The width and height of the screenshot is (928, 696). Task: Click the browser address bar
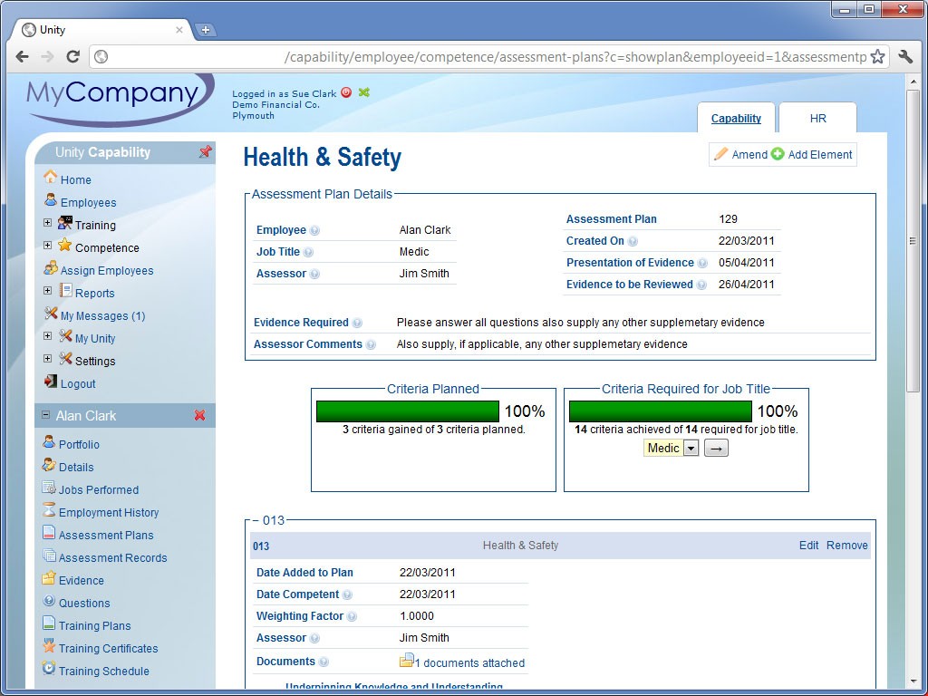pyautogui.click(x=488, y=57)
